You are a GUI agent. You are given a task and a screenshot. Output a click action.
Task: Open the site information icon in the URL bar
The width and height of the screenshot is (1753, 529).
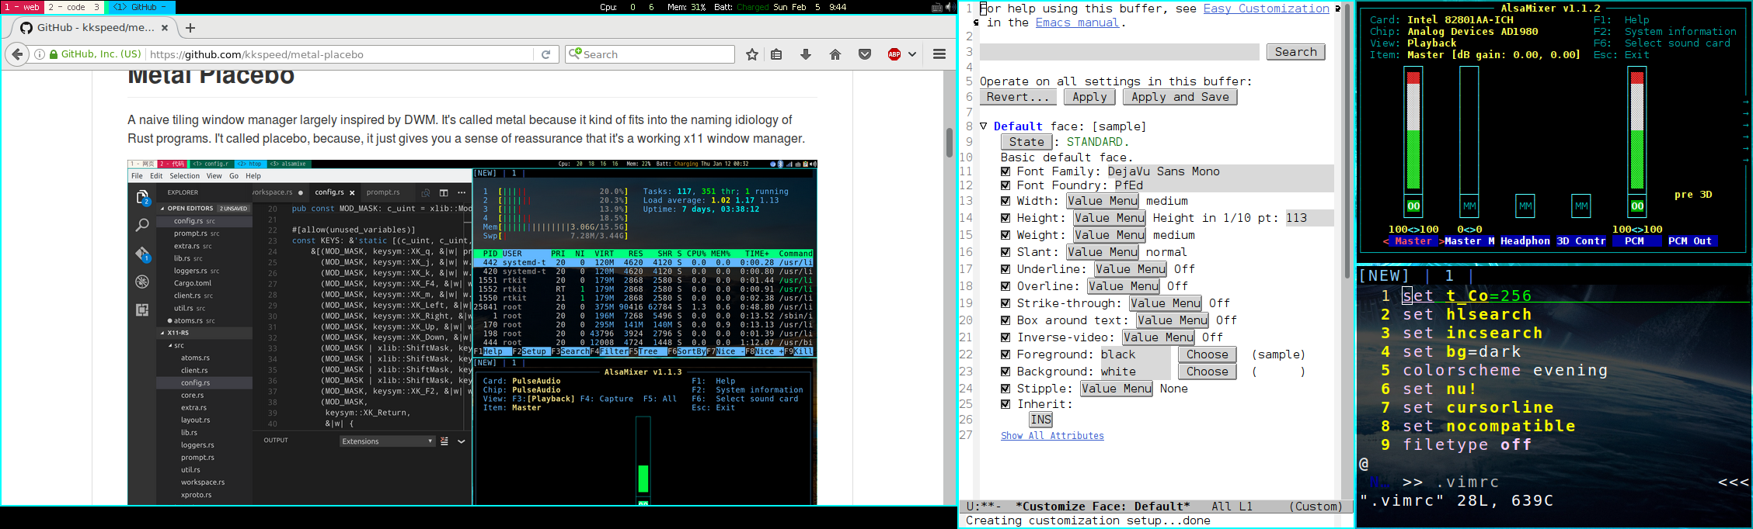click(39, 54)
